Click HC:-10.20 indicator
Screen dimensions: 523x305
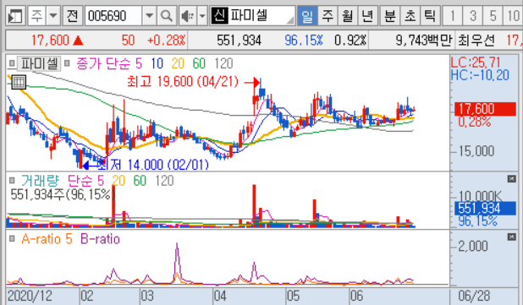[x=480, y=75]
